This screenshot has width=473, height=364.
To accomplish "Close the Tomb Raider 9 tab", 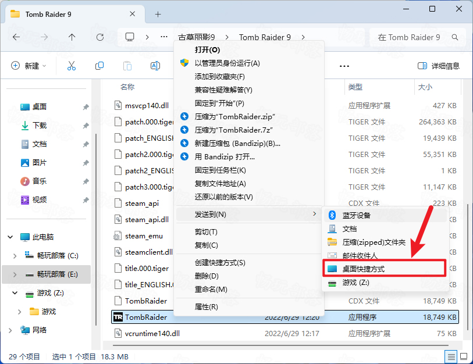I will (133, 14).
